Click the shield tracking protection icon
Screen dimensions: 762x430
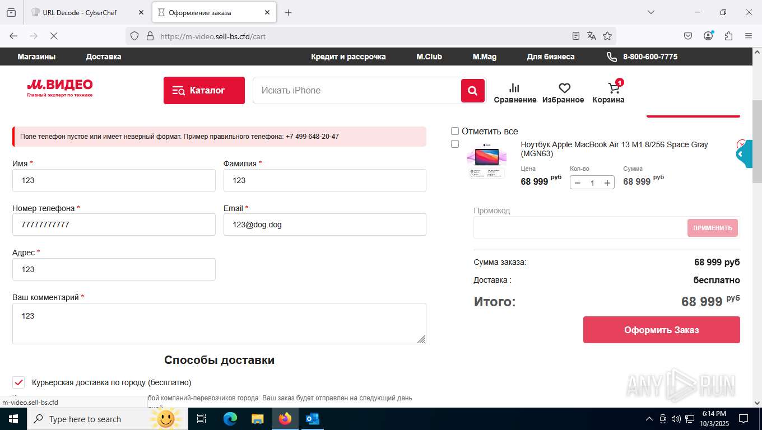134,36
